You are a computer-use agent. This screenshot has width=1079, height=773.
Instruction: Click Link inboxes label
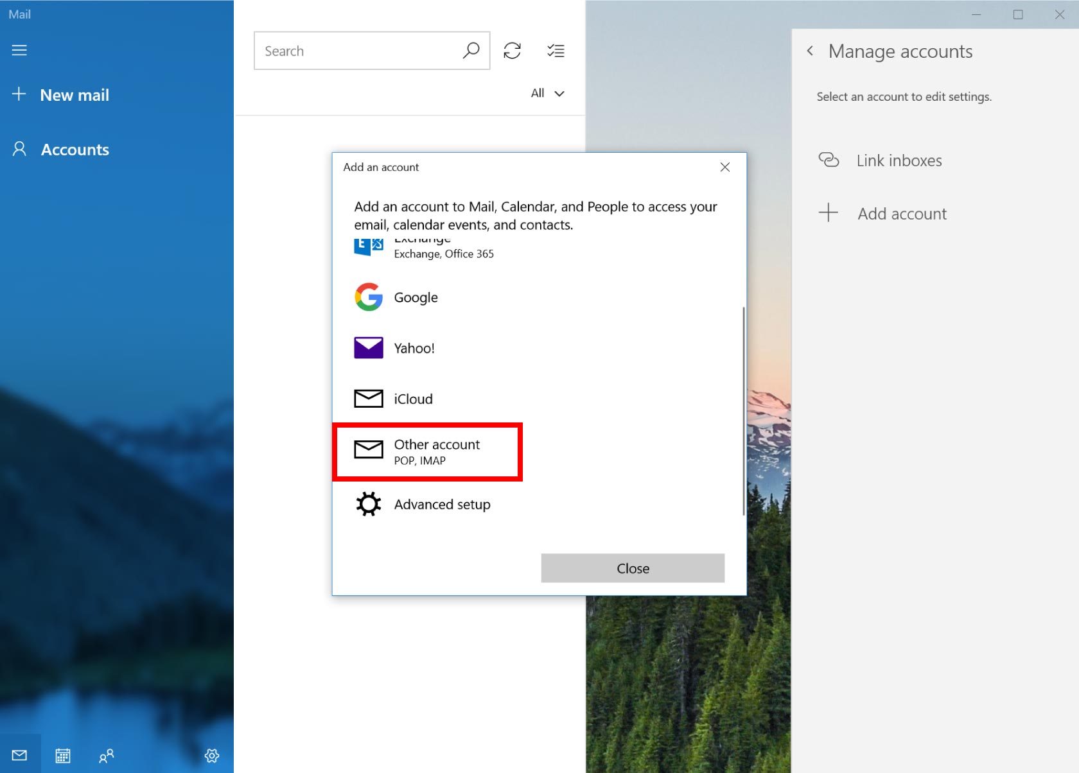[899, 161]
